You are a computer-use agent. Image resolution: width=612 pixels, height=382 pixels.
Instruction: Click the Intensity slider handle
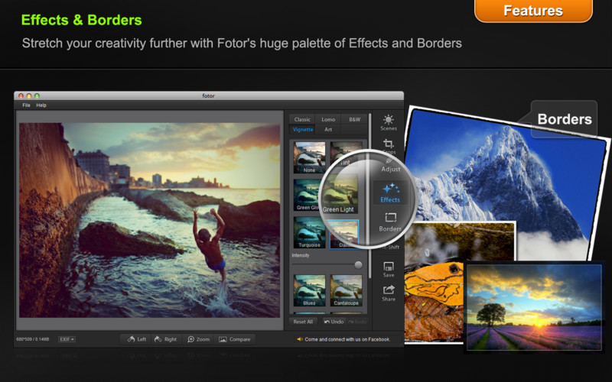pyautogui.click(x=358, y=265)
